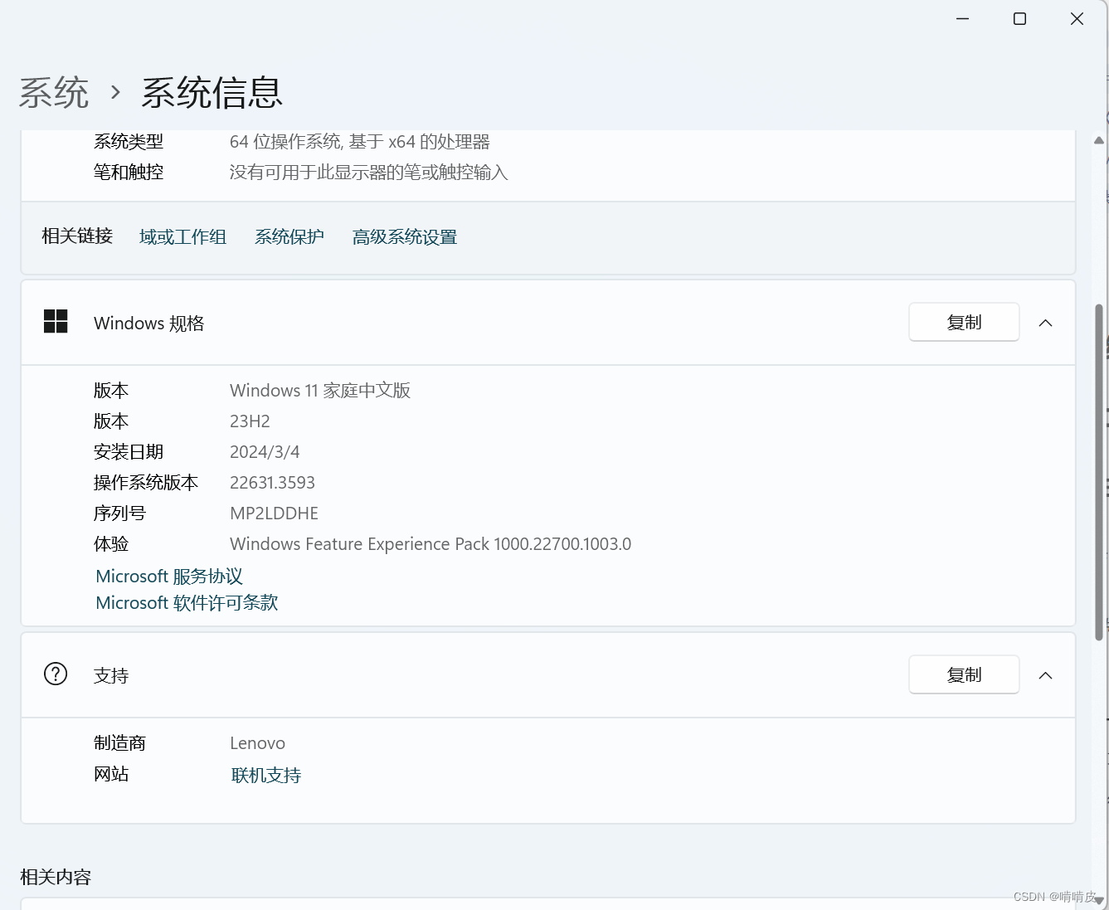Click the 笔和触控 label
Viewport: 1109px width, 910px height.
click(x=129, y=173)
